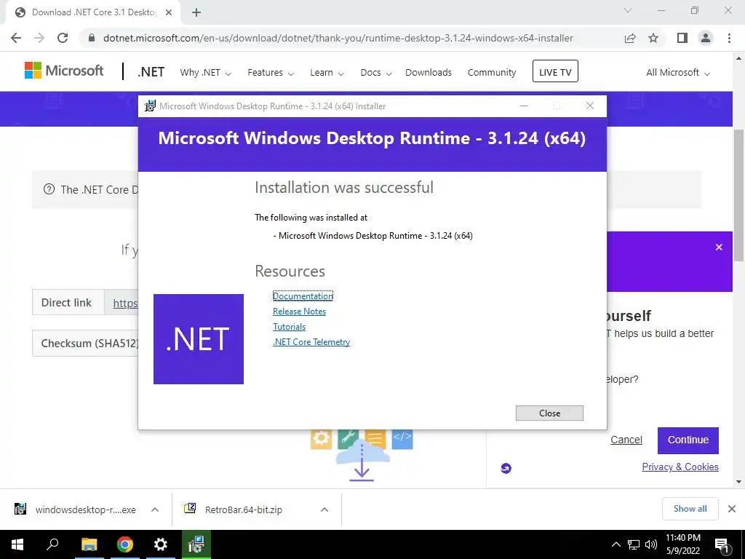Click the Checksum (SHA512) label
745x559 pixels.
(89, 344)
